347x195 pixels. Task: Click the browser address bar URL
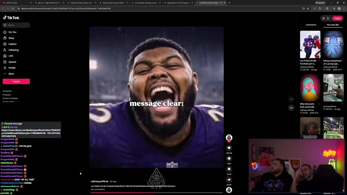[x=66, y=8]
